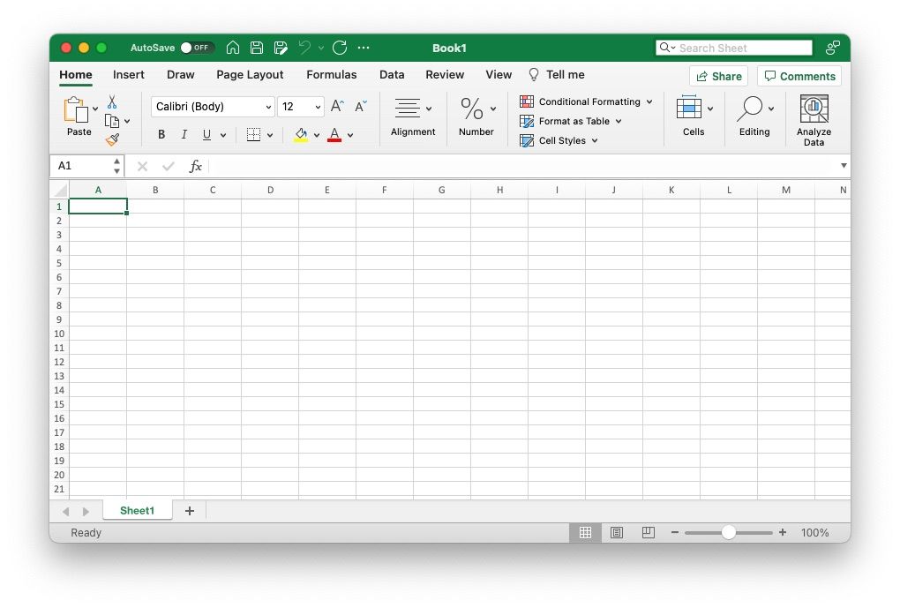Toggle Italic formatting
This screenshot has height=608, width=900.
[184, 134]
